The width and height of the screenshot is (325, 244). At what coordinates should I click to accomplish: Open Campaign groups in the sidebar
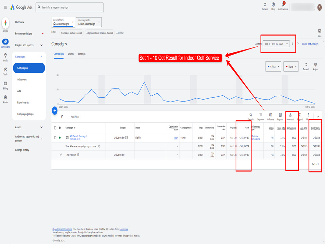[x=25, y=114]
